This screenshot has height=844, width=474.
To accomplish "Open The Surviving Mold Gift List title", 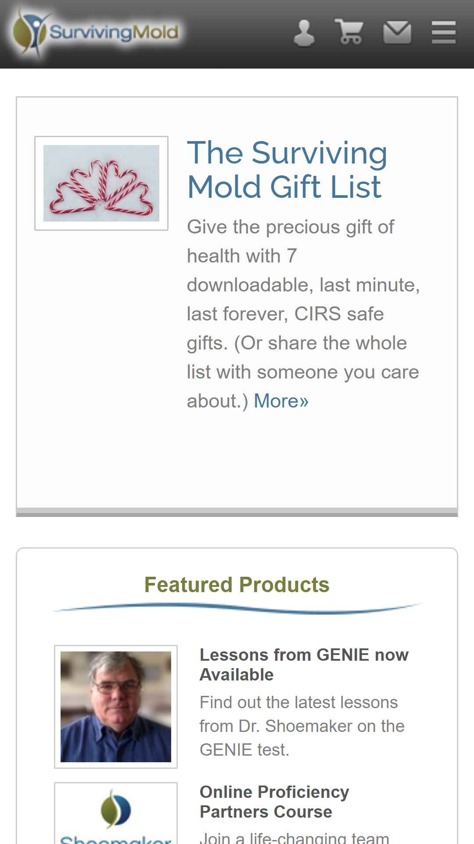I will tap(287, 170).
